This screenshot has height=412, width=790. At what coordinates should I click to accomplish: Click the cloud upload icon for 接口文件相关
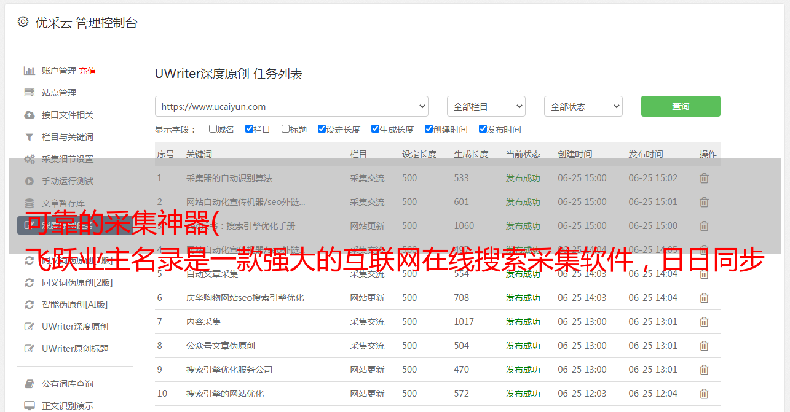point(29,115)
